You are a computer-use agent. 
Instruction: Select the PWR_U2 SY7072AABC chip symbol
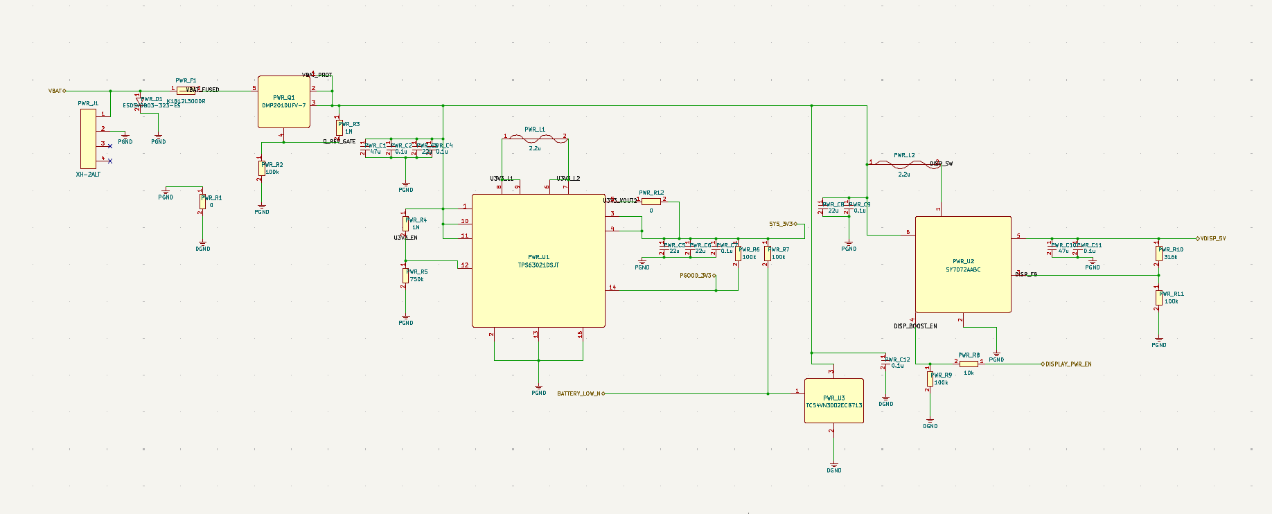pos(963,265)
